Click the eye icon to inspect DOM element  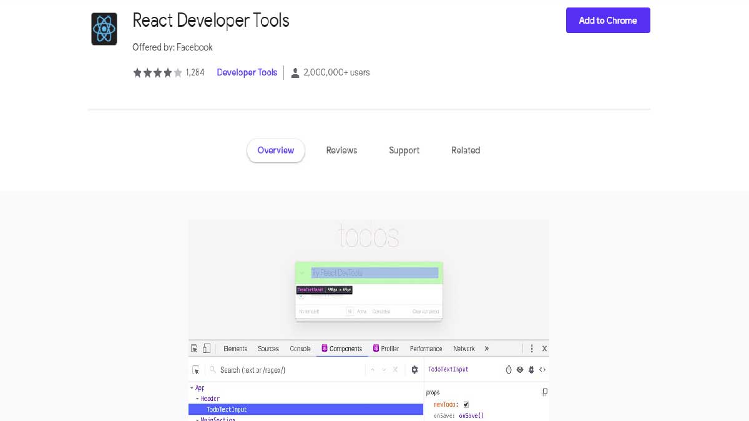click(520, 370)
